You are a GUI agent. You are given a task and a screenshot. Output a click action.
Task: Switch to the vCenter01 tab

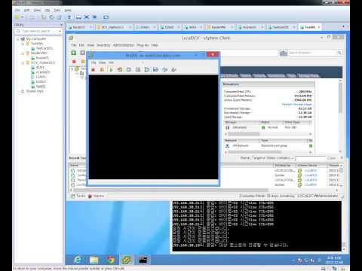[250, 27]
